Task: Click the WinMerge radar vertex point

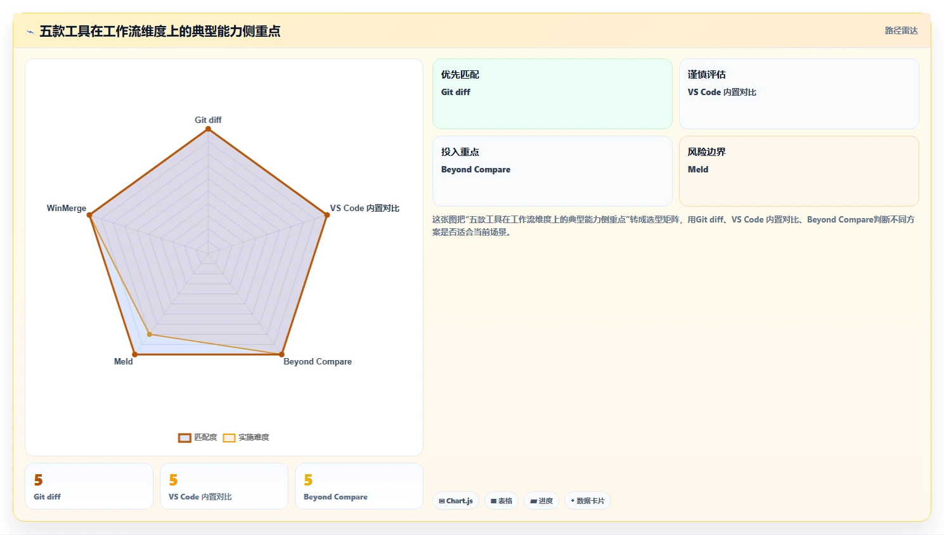Action: click(x=89, y=215)
